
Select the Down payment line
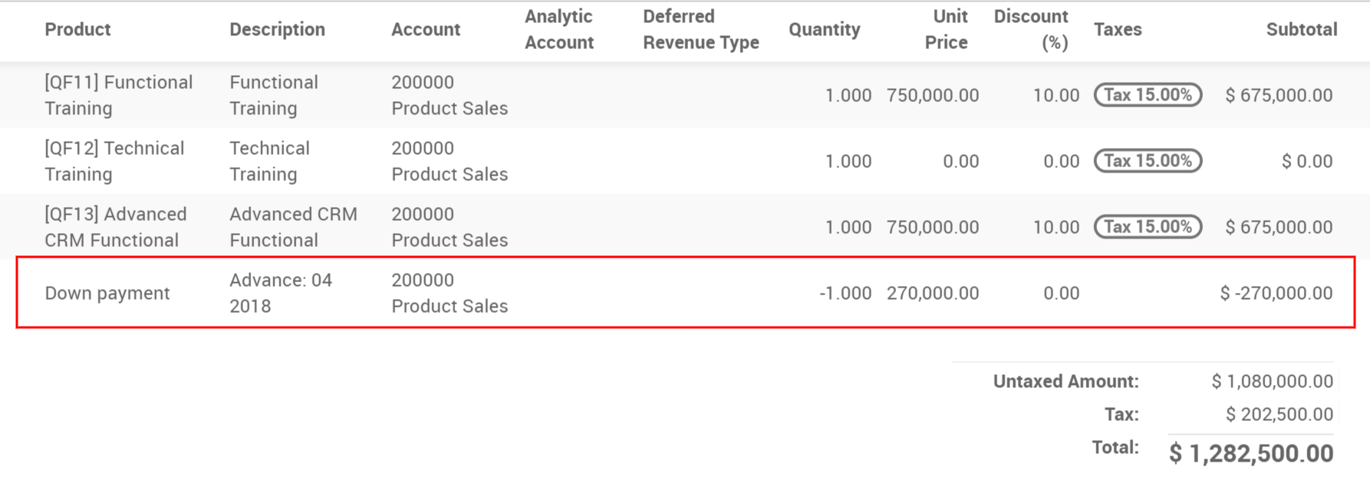click(x=107, y=293)
